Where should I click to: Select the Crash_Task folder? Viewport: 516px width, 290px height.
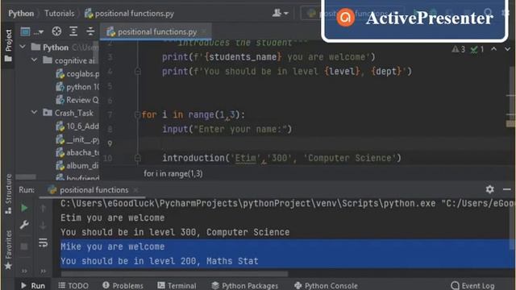click(68, 113)
